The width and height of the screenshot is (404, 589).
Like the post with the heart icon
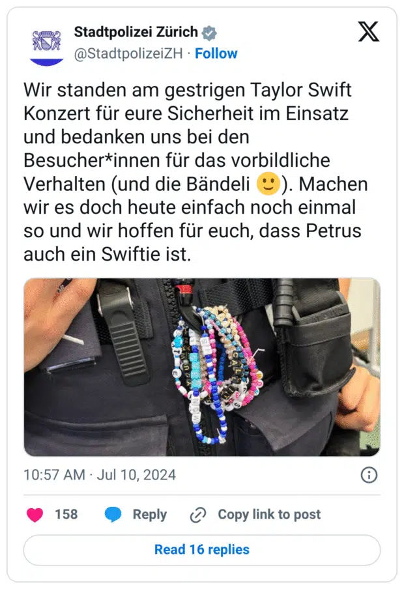pos(35,514)
